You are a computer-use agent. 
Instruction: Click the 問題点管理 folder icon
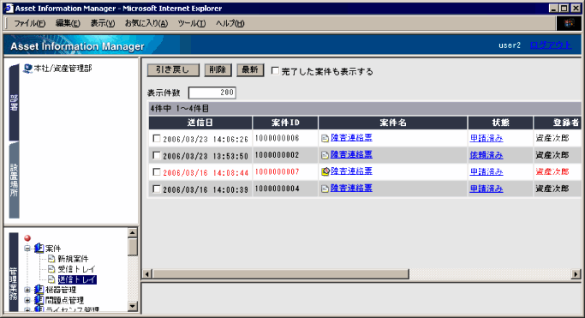coord(39,300)
